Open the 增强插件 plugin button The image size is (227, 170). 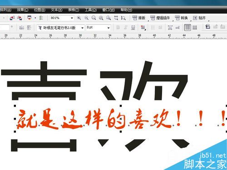pyautogui.click(x=160, y=18)
